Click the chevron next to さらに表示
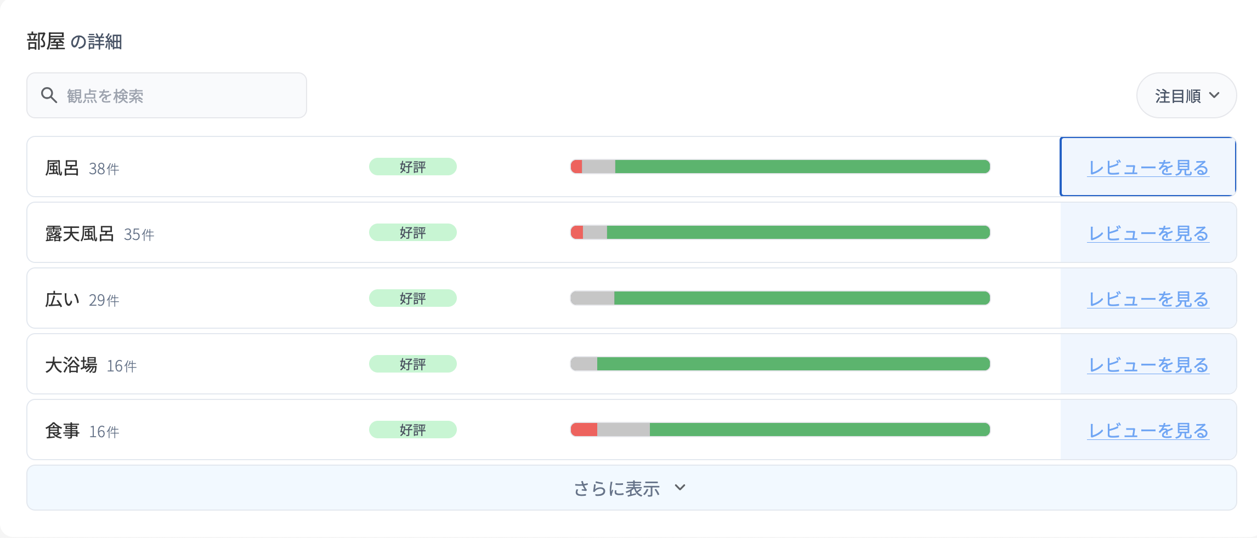 tap(680, 488)
